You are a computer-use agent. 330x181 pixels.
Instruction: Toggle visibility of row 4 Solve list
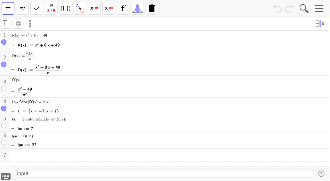[4, 108]
